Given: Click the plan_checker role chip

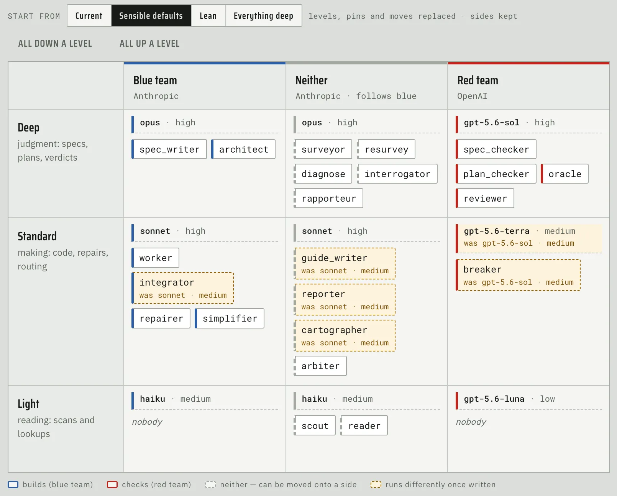Looking at the screenshot, I should [496, 174].
